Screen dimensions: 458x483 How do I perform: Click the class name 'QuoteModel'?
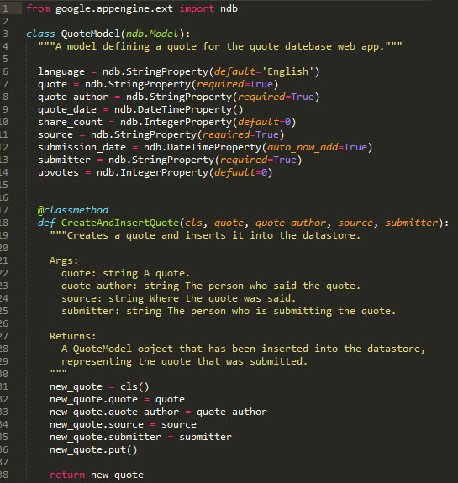(x=90, y=34)
